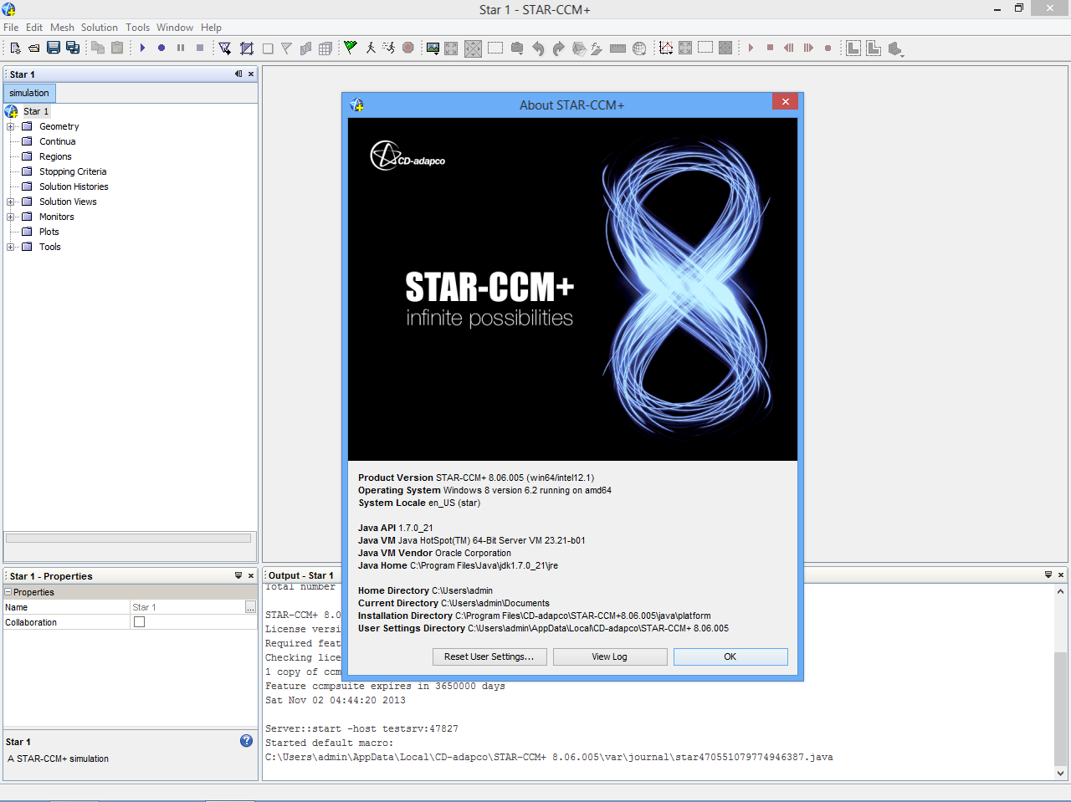Screen dimensions: 1071x802
Task: Expand the Geometry tree node
Action: coord(10,127)
